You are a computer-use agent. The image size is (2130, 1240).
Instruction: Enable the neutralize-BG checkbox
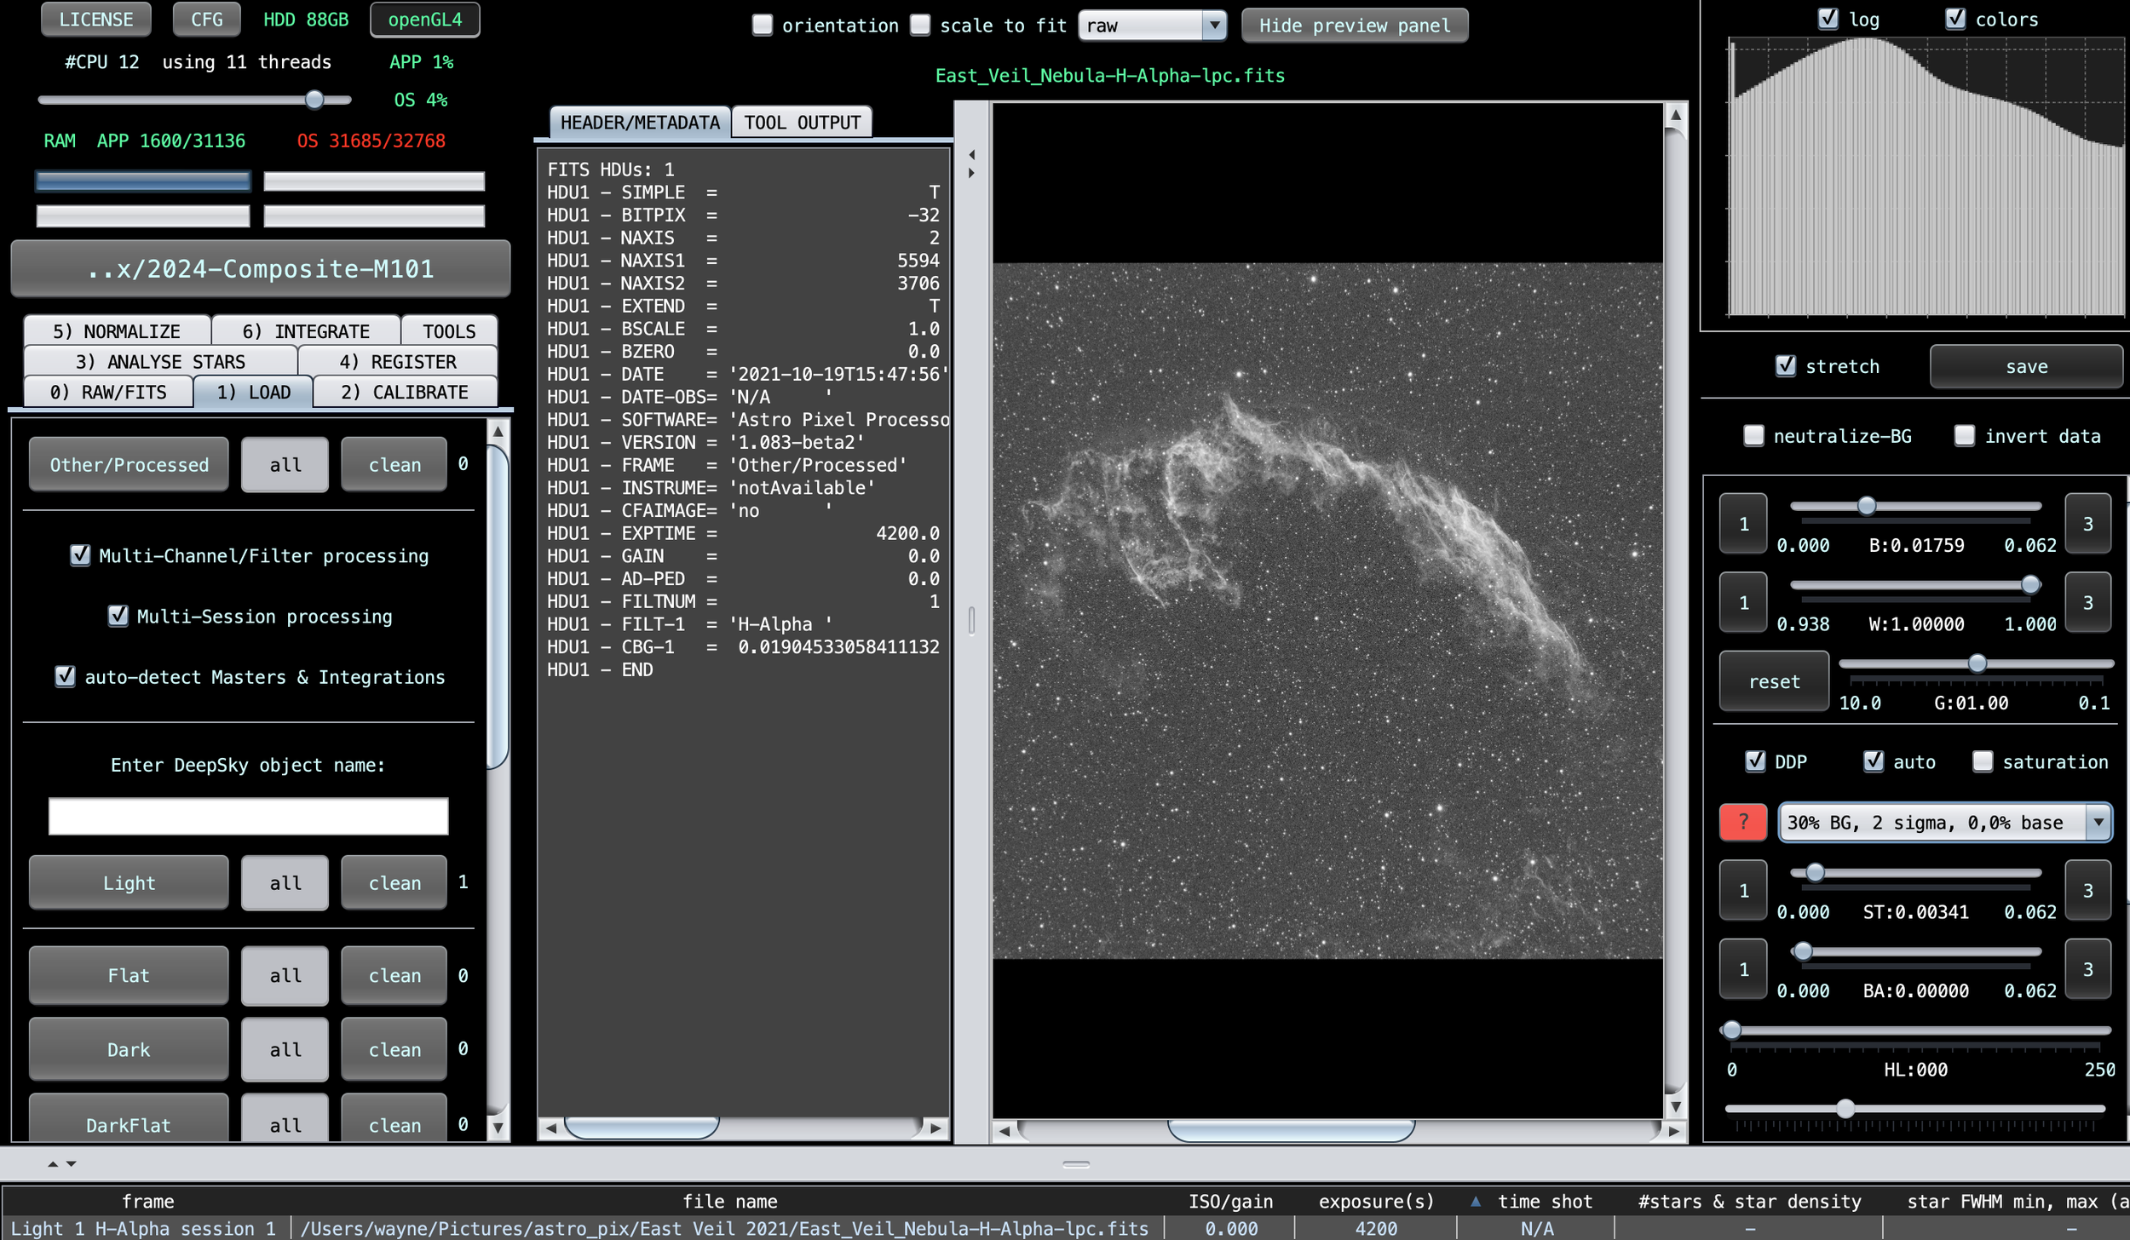1753,436
